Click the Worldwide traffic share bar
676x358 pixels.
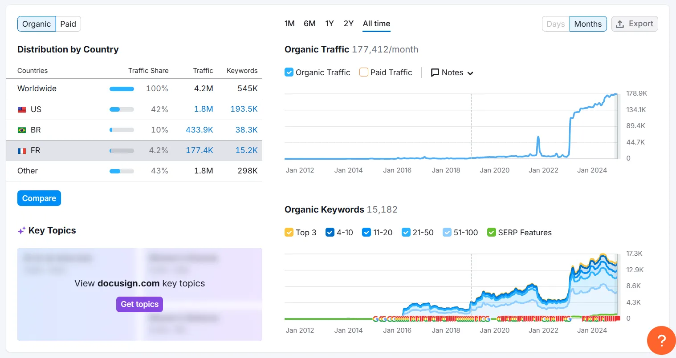122,88
